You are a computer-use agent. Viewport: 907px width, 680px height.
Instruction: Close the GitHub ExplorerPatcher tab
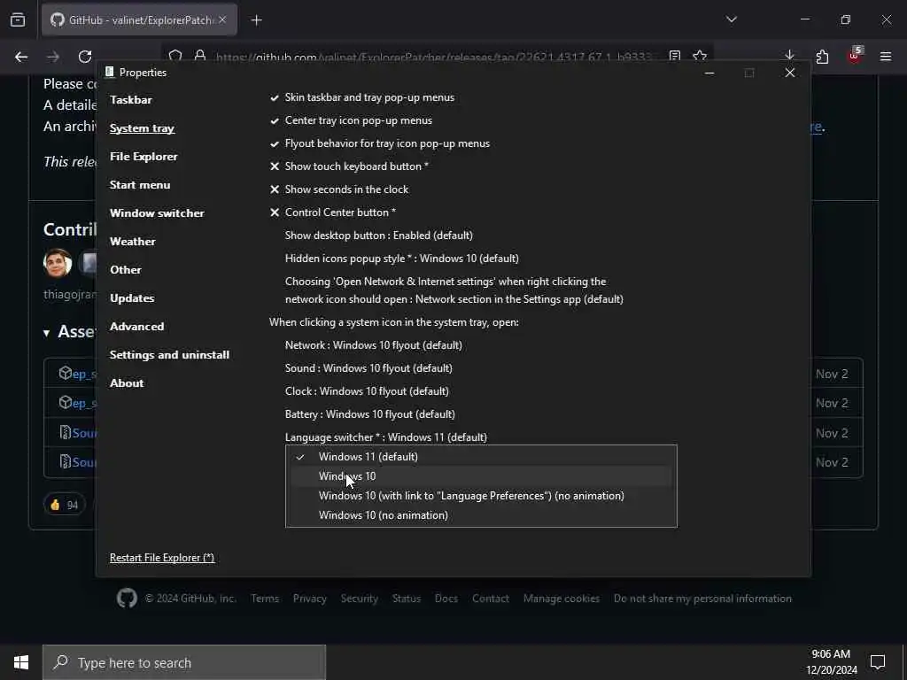(222, 19)
